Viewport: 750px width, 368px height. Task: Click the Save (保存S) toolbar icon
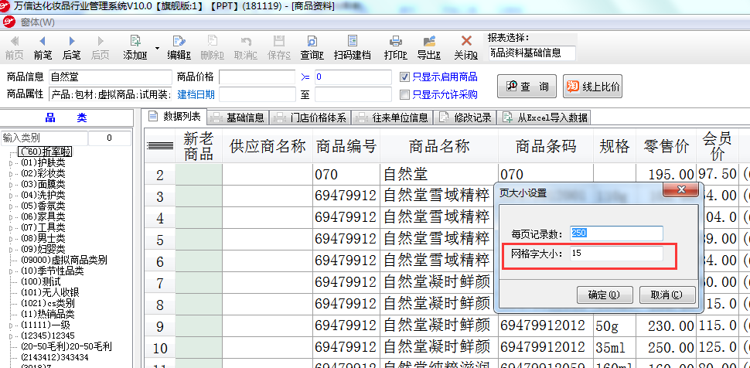pyautogui.click(x=279, y=48)
